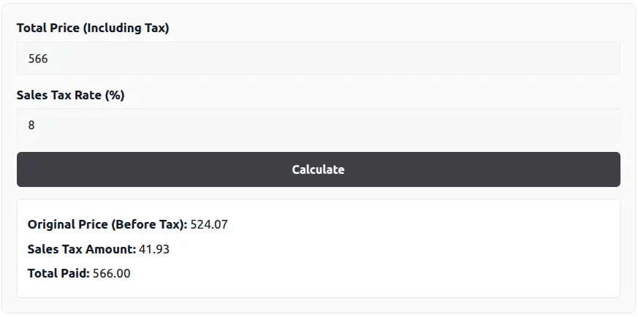Focus the Sales Tax Rate input field

pos(318,125)
